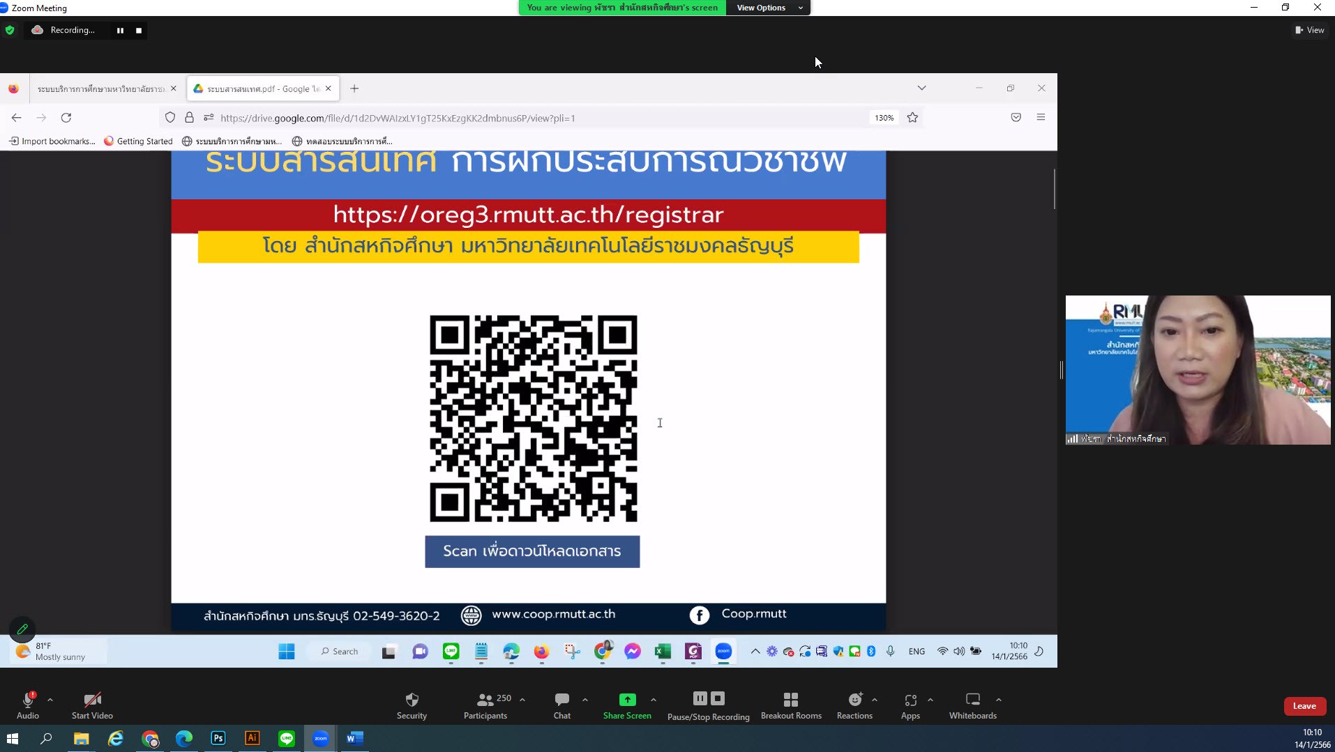Open Zoom Apps panel
Image resolution: width=1335 pixels, height=752 pixels.
point(910,705)
